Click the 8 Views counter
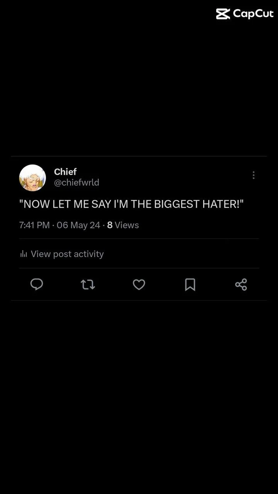Screen dimensions: 278x494 [x=123, y=225]
